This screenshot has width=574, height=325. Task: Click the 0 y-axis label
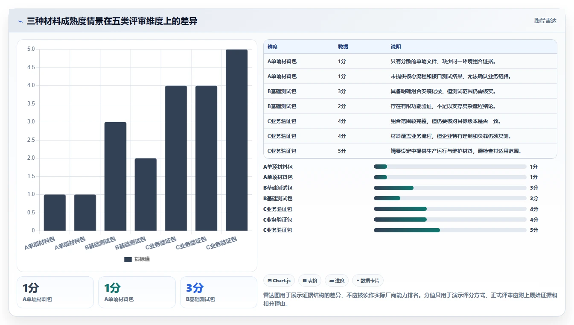click(33, 231)
